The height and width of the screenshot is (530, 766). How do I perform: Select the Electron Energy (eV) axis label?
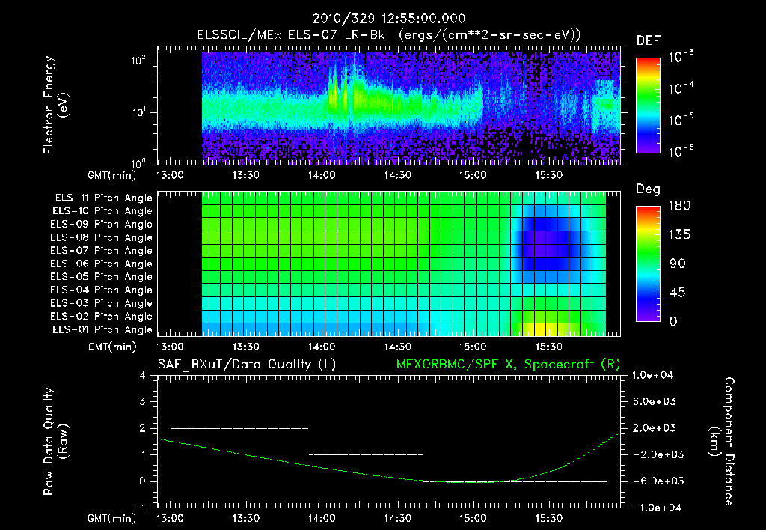pyautogui.click(x=55, y=105)
